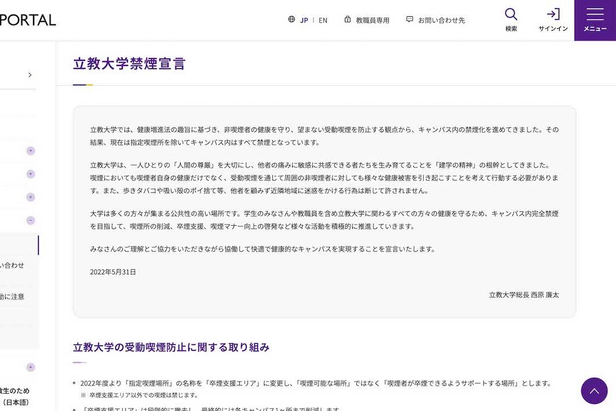Expand the bottom plus item in the sidebar
The height and width of the screenshot is (411, 616).
click(x=30, y=367)
